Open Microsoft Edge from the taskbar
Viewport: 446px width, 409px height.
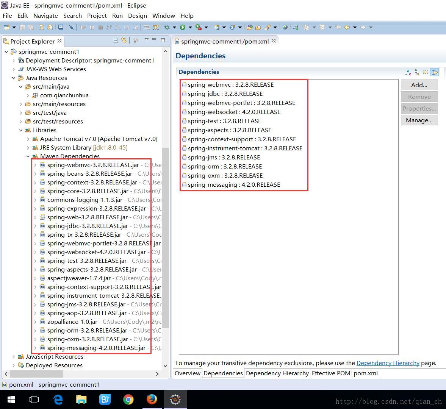[58, 400]
